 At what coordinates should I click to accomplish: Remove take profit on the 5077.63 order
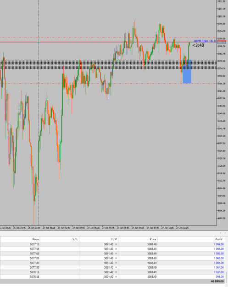point(116,253)
